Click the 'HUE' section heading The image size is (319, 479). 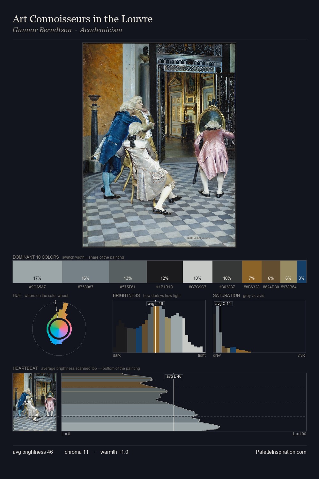point(17,295)
